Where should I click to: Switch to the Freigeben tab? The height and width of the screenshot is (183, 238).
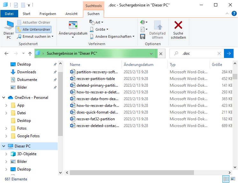48,14
